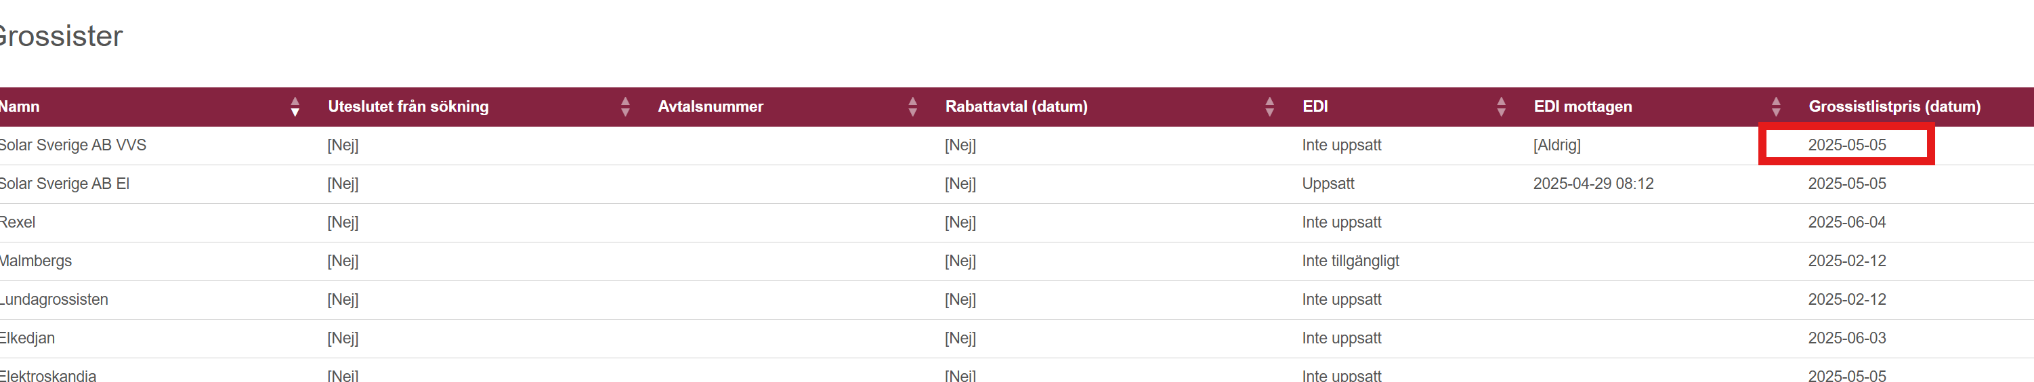Click the Uppsatt EDI status cell
This screenshot has width=2034, height=382.
point(1328,184)
